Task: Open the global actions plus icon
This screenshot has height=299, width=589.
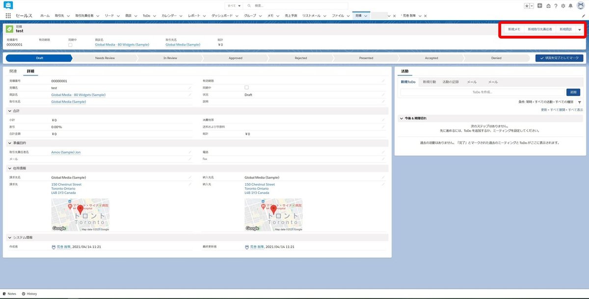Action: (540, 6)
